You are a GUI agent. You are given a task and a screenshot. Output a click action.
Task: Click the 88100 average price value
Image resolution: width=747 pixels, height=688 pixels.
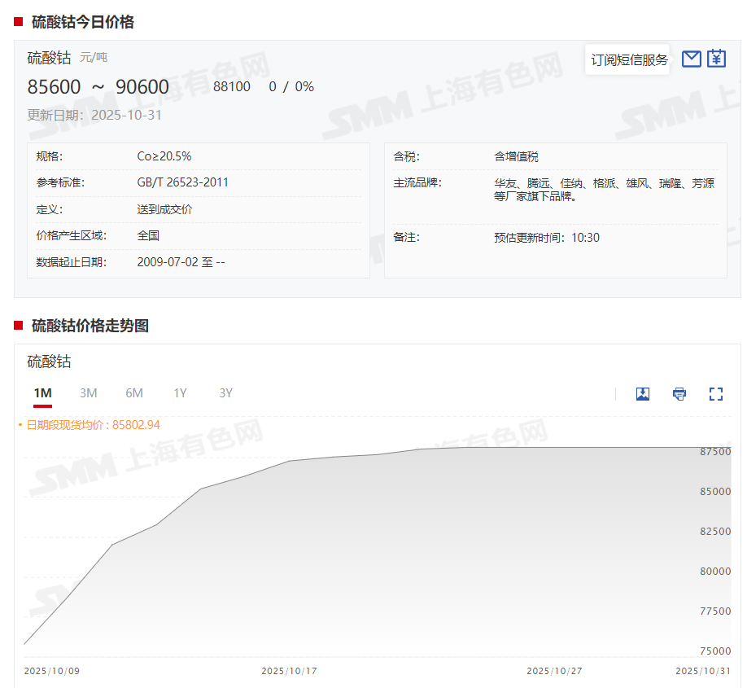point(232,87)
